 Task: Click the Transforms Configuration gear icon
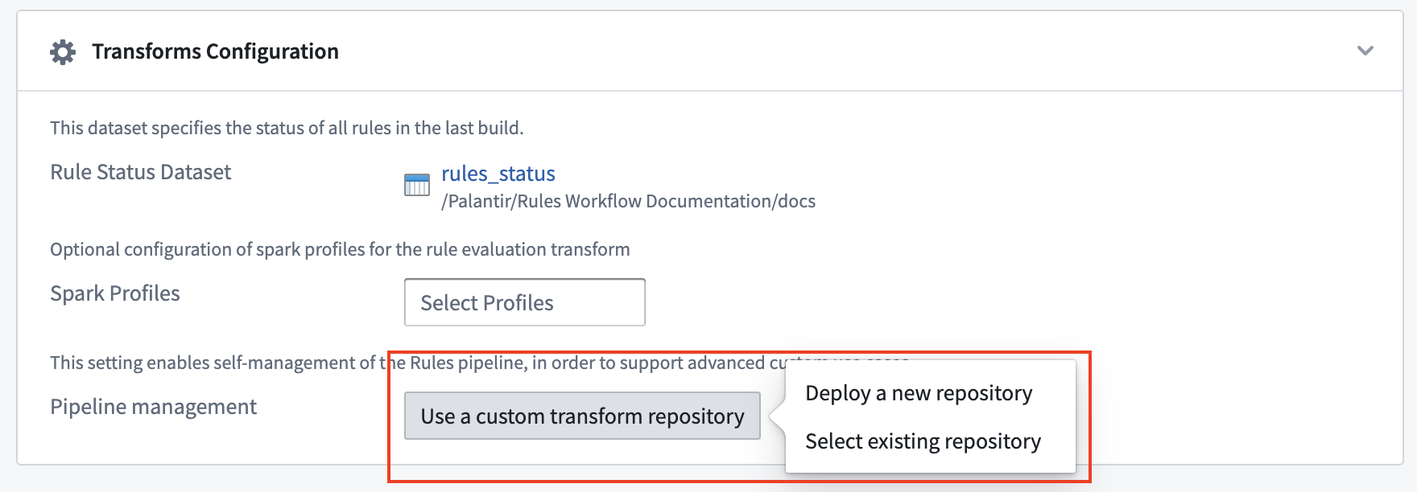[x=63, y=52]
